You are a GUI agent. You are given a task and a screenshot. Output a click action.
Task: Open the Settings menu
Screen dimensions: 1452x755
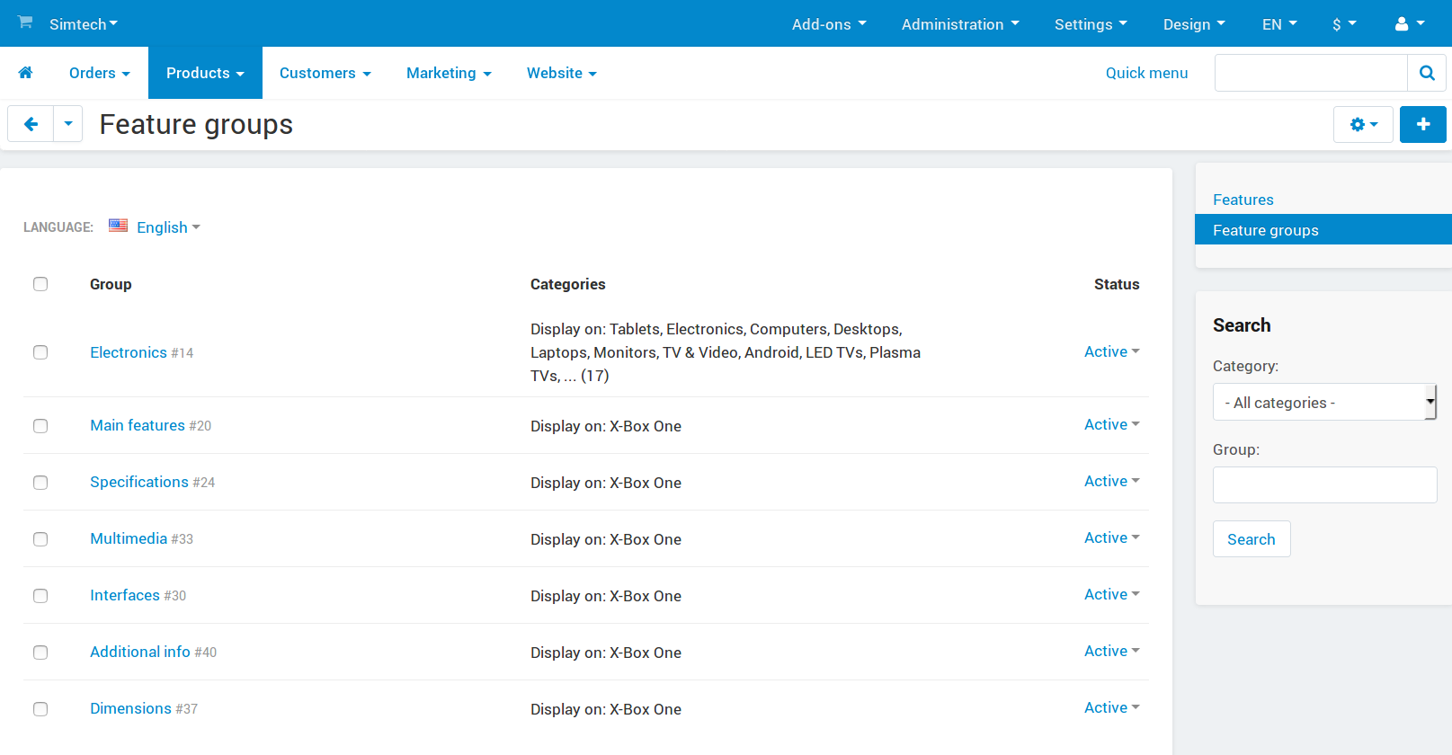(x=1091, y=24)
